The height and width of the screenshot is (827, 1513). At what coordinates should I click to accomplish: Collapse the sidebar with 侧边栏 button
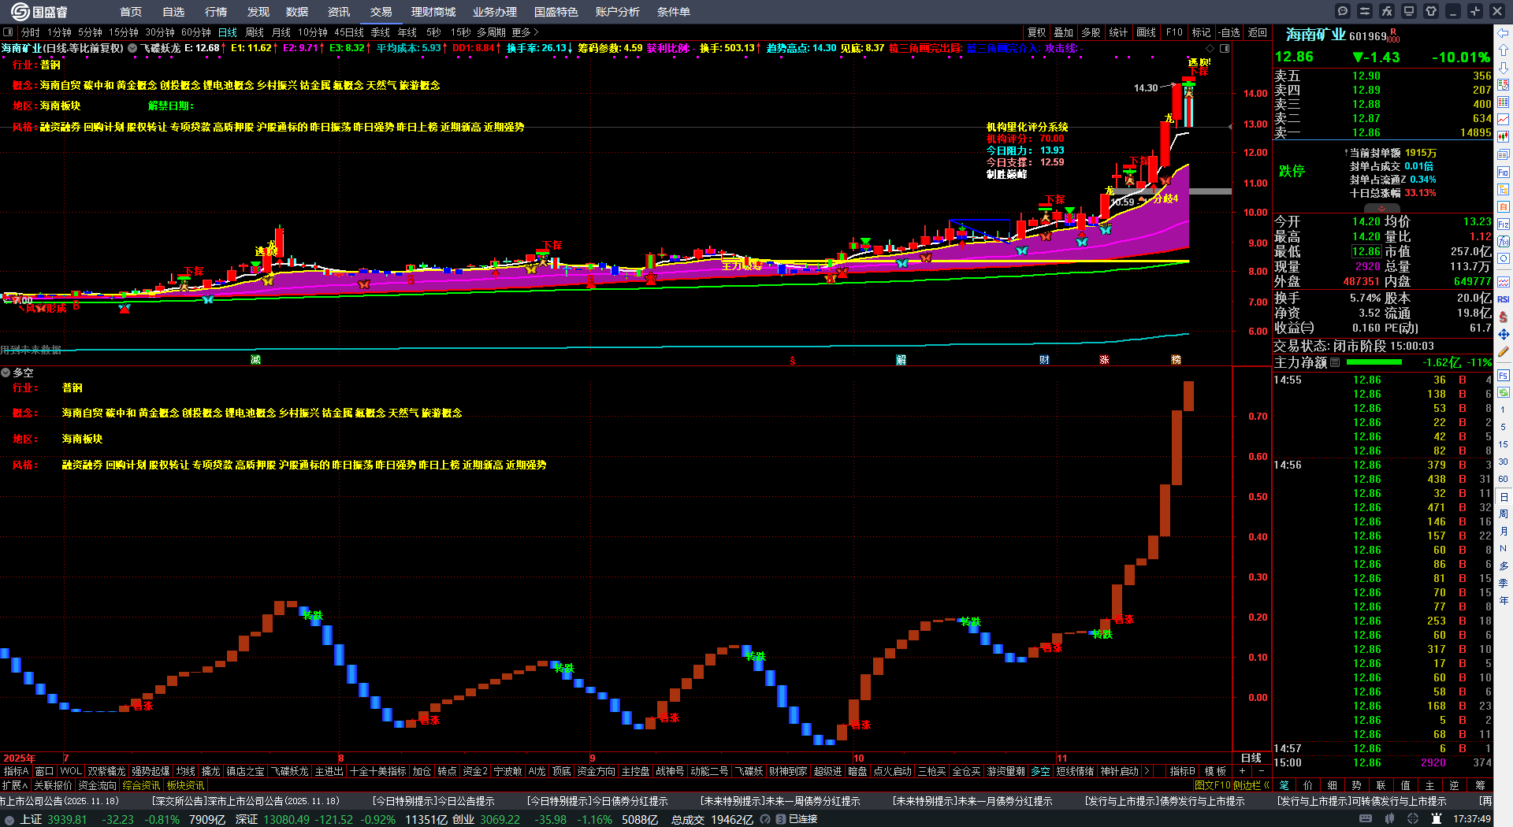pos(1251,785)
